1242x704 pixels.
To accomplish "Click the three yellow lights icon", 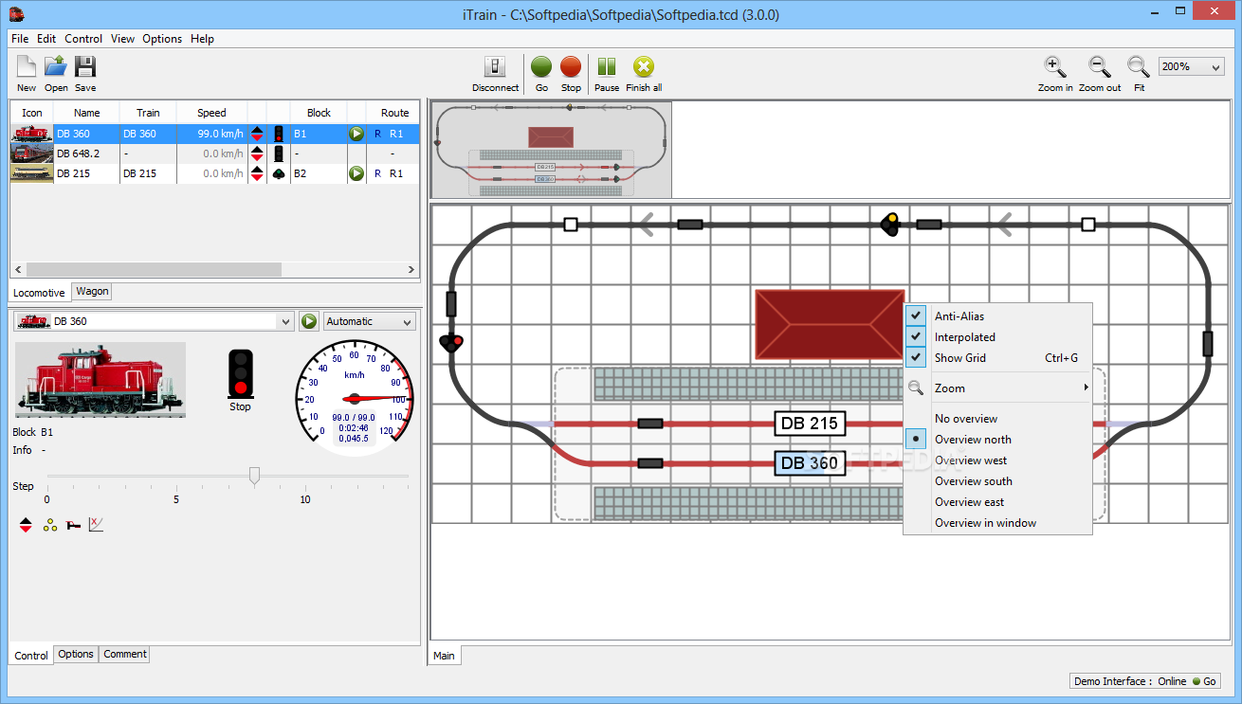I will pos(49,525).
